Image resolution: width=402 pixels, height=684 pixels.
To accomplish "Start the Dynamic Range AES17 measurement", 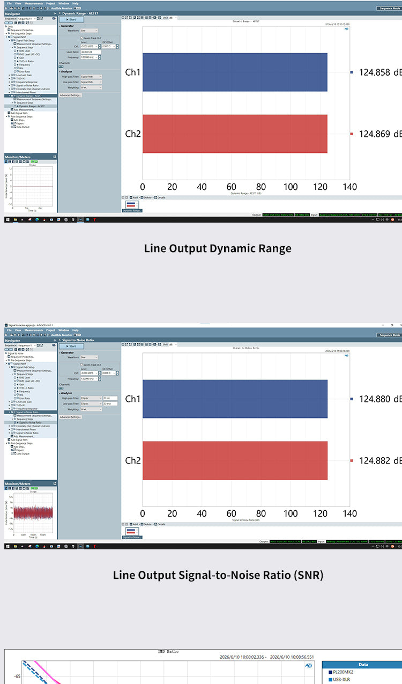I will pyautogui.click(x=71, y=19).
